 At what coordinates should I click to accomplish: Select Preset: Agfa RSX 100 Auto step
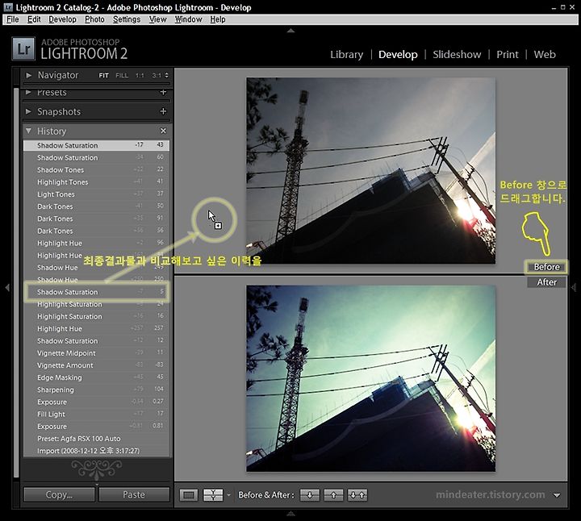click(x=96, y=439)
